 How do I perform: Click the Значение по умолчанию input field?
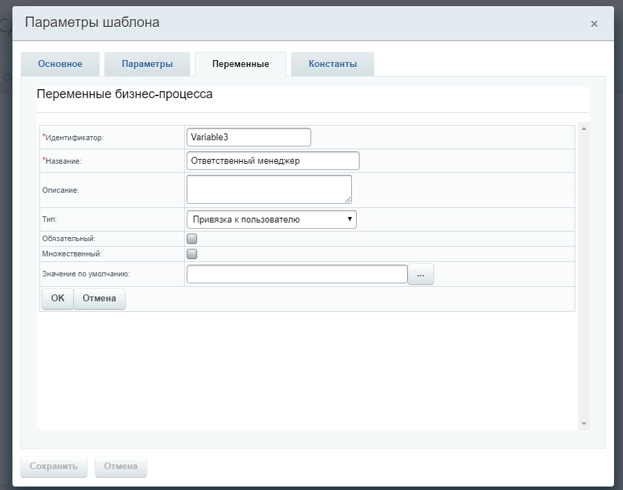297,274
